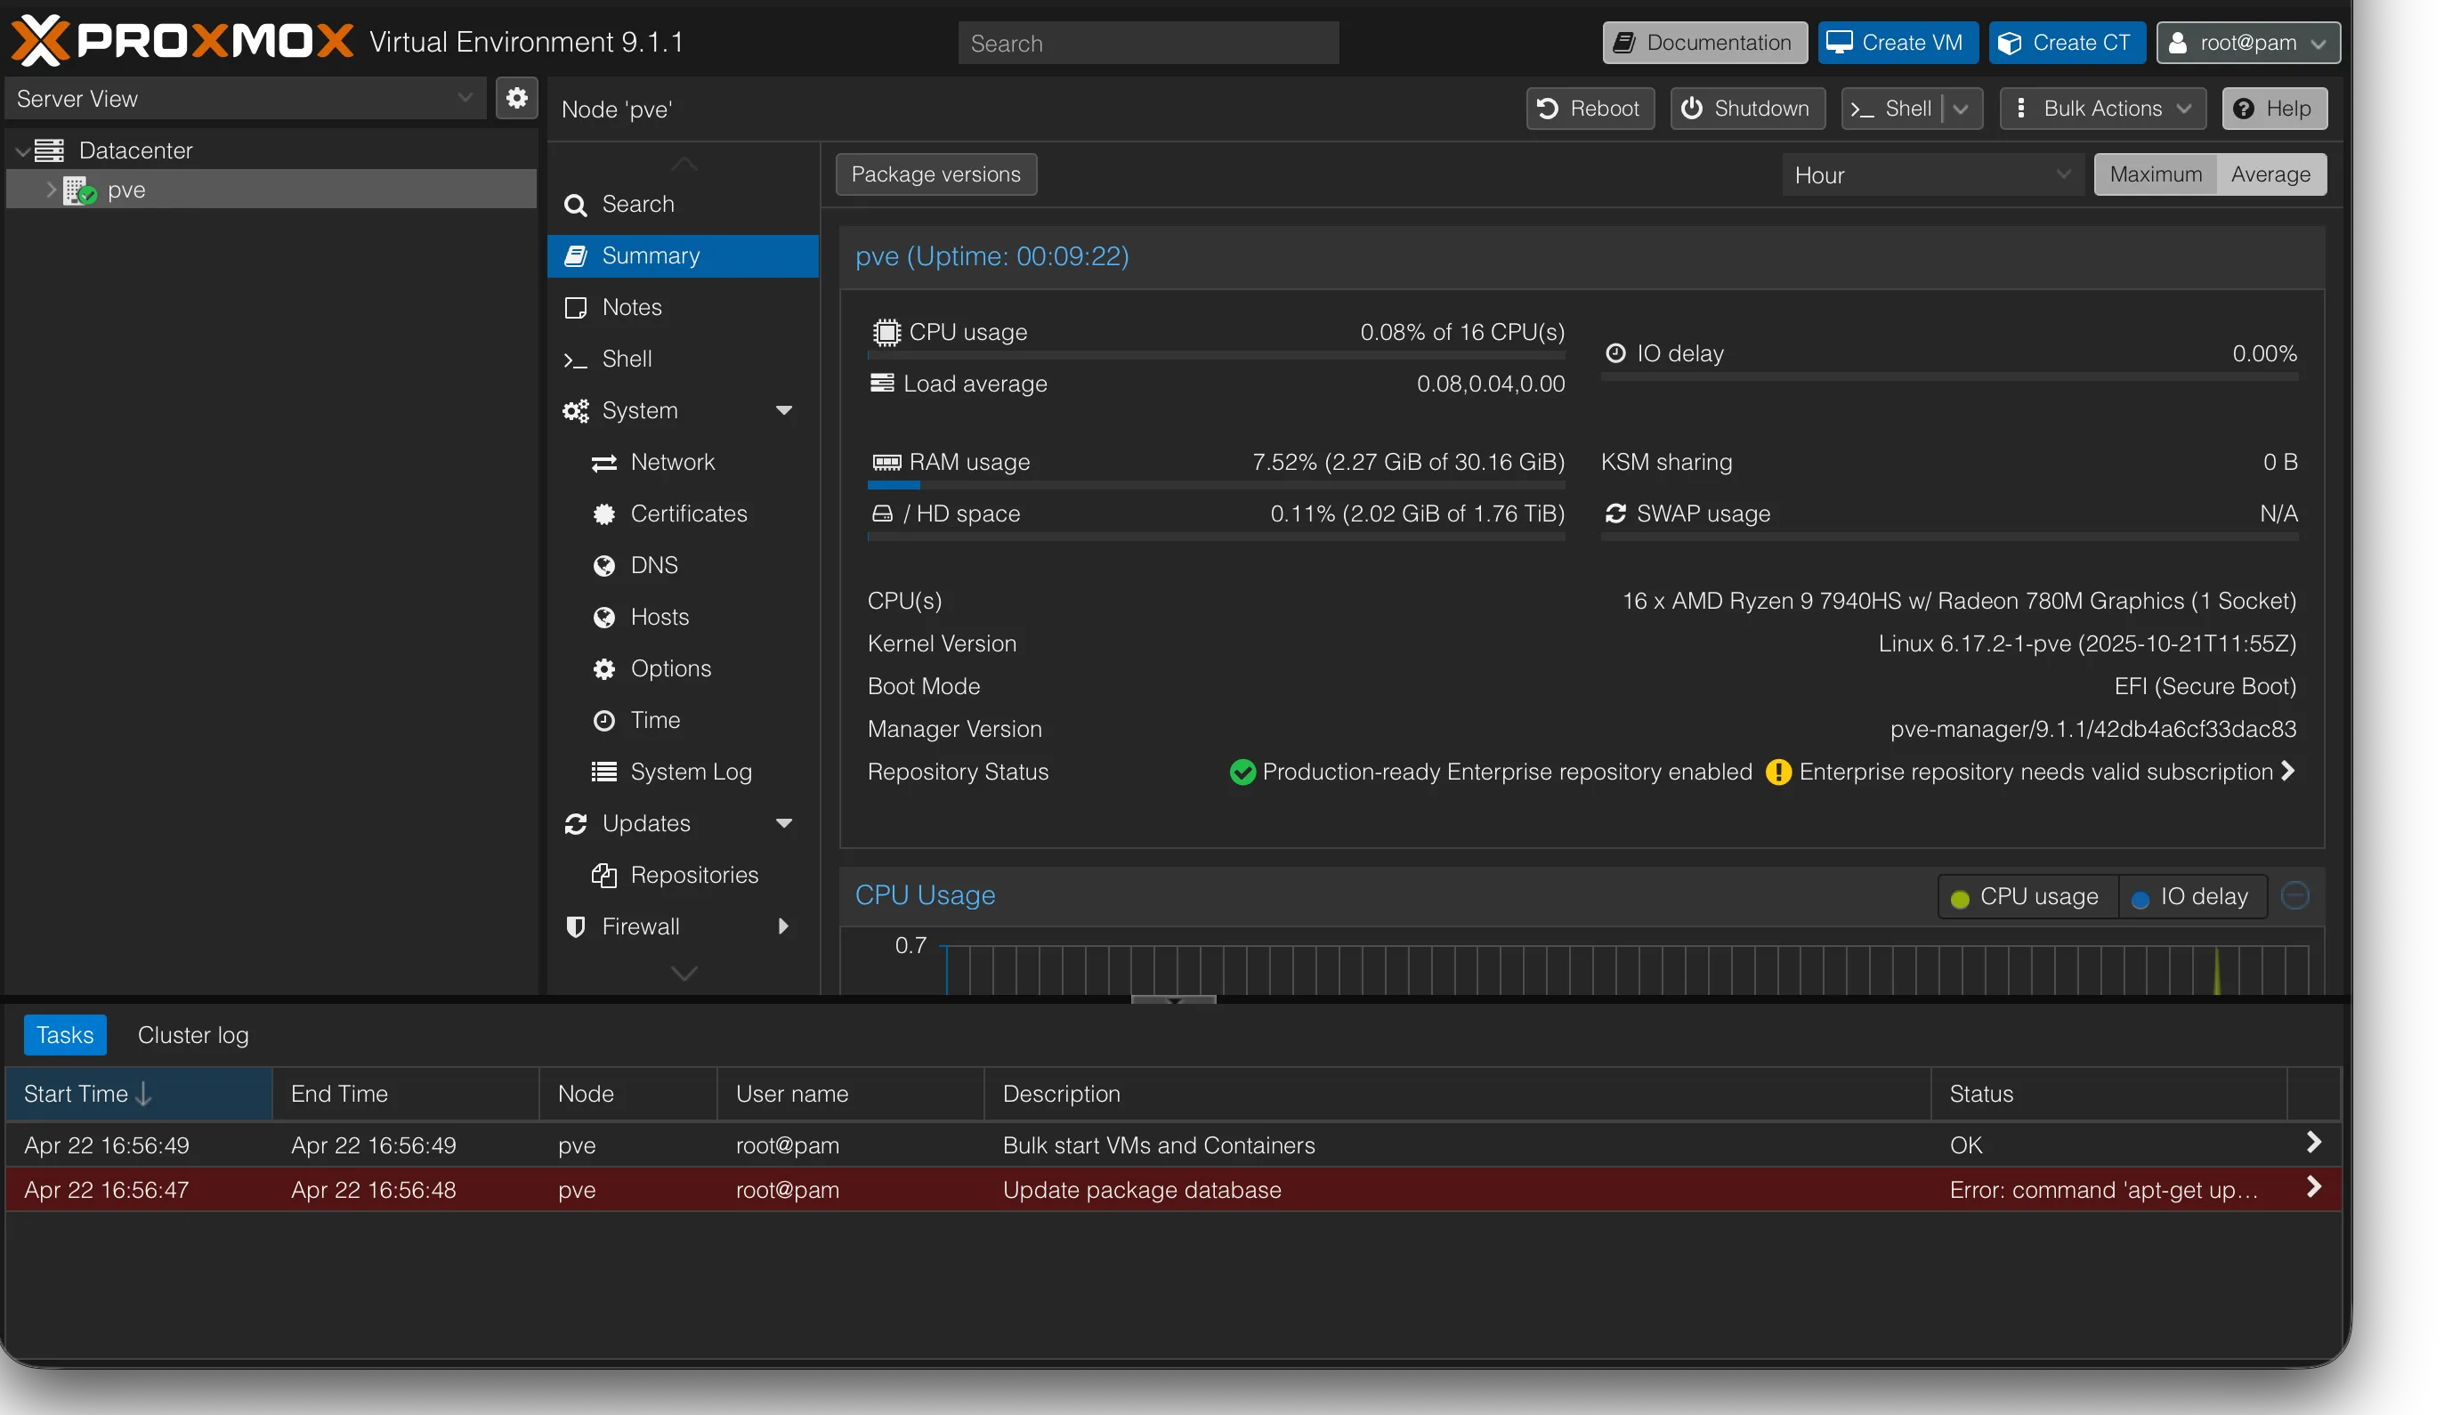
Task: Click the Datacenter server icon in tree
Action: (x=50, y=150)
